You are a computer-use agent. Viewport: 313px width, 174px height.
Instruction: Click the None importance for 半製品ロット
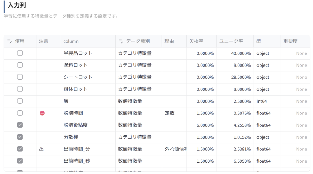point(301,53)
